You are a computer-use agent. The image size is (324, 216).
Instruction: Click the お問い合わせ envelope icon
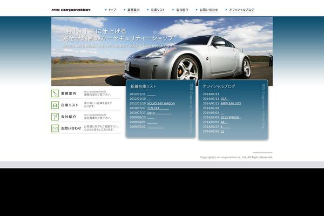[55, 129]
